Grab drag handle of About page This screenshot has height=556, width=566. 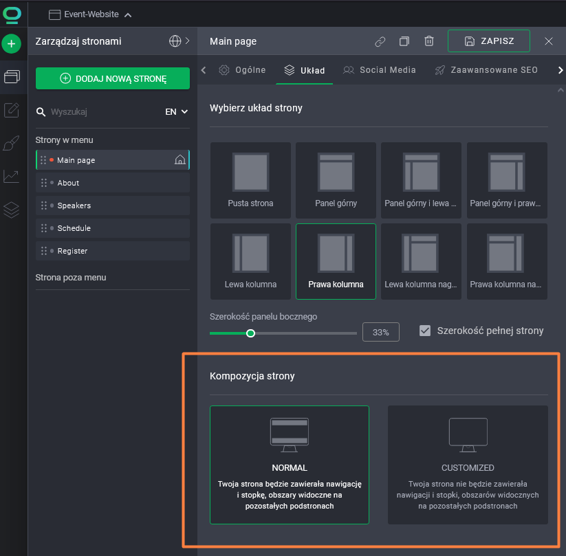[44, 183]
